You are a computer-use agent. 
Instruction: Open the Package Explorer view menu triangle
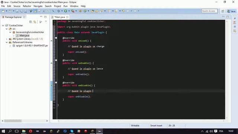click(46, 22)
